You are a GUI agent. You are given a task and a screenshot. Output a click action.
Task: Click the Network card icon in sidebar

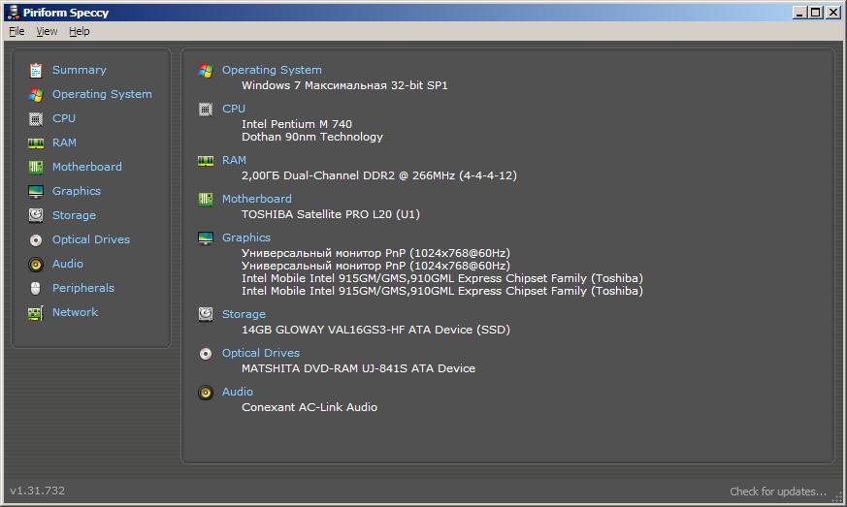coord(36,313)
